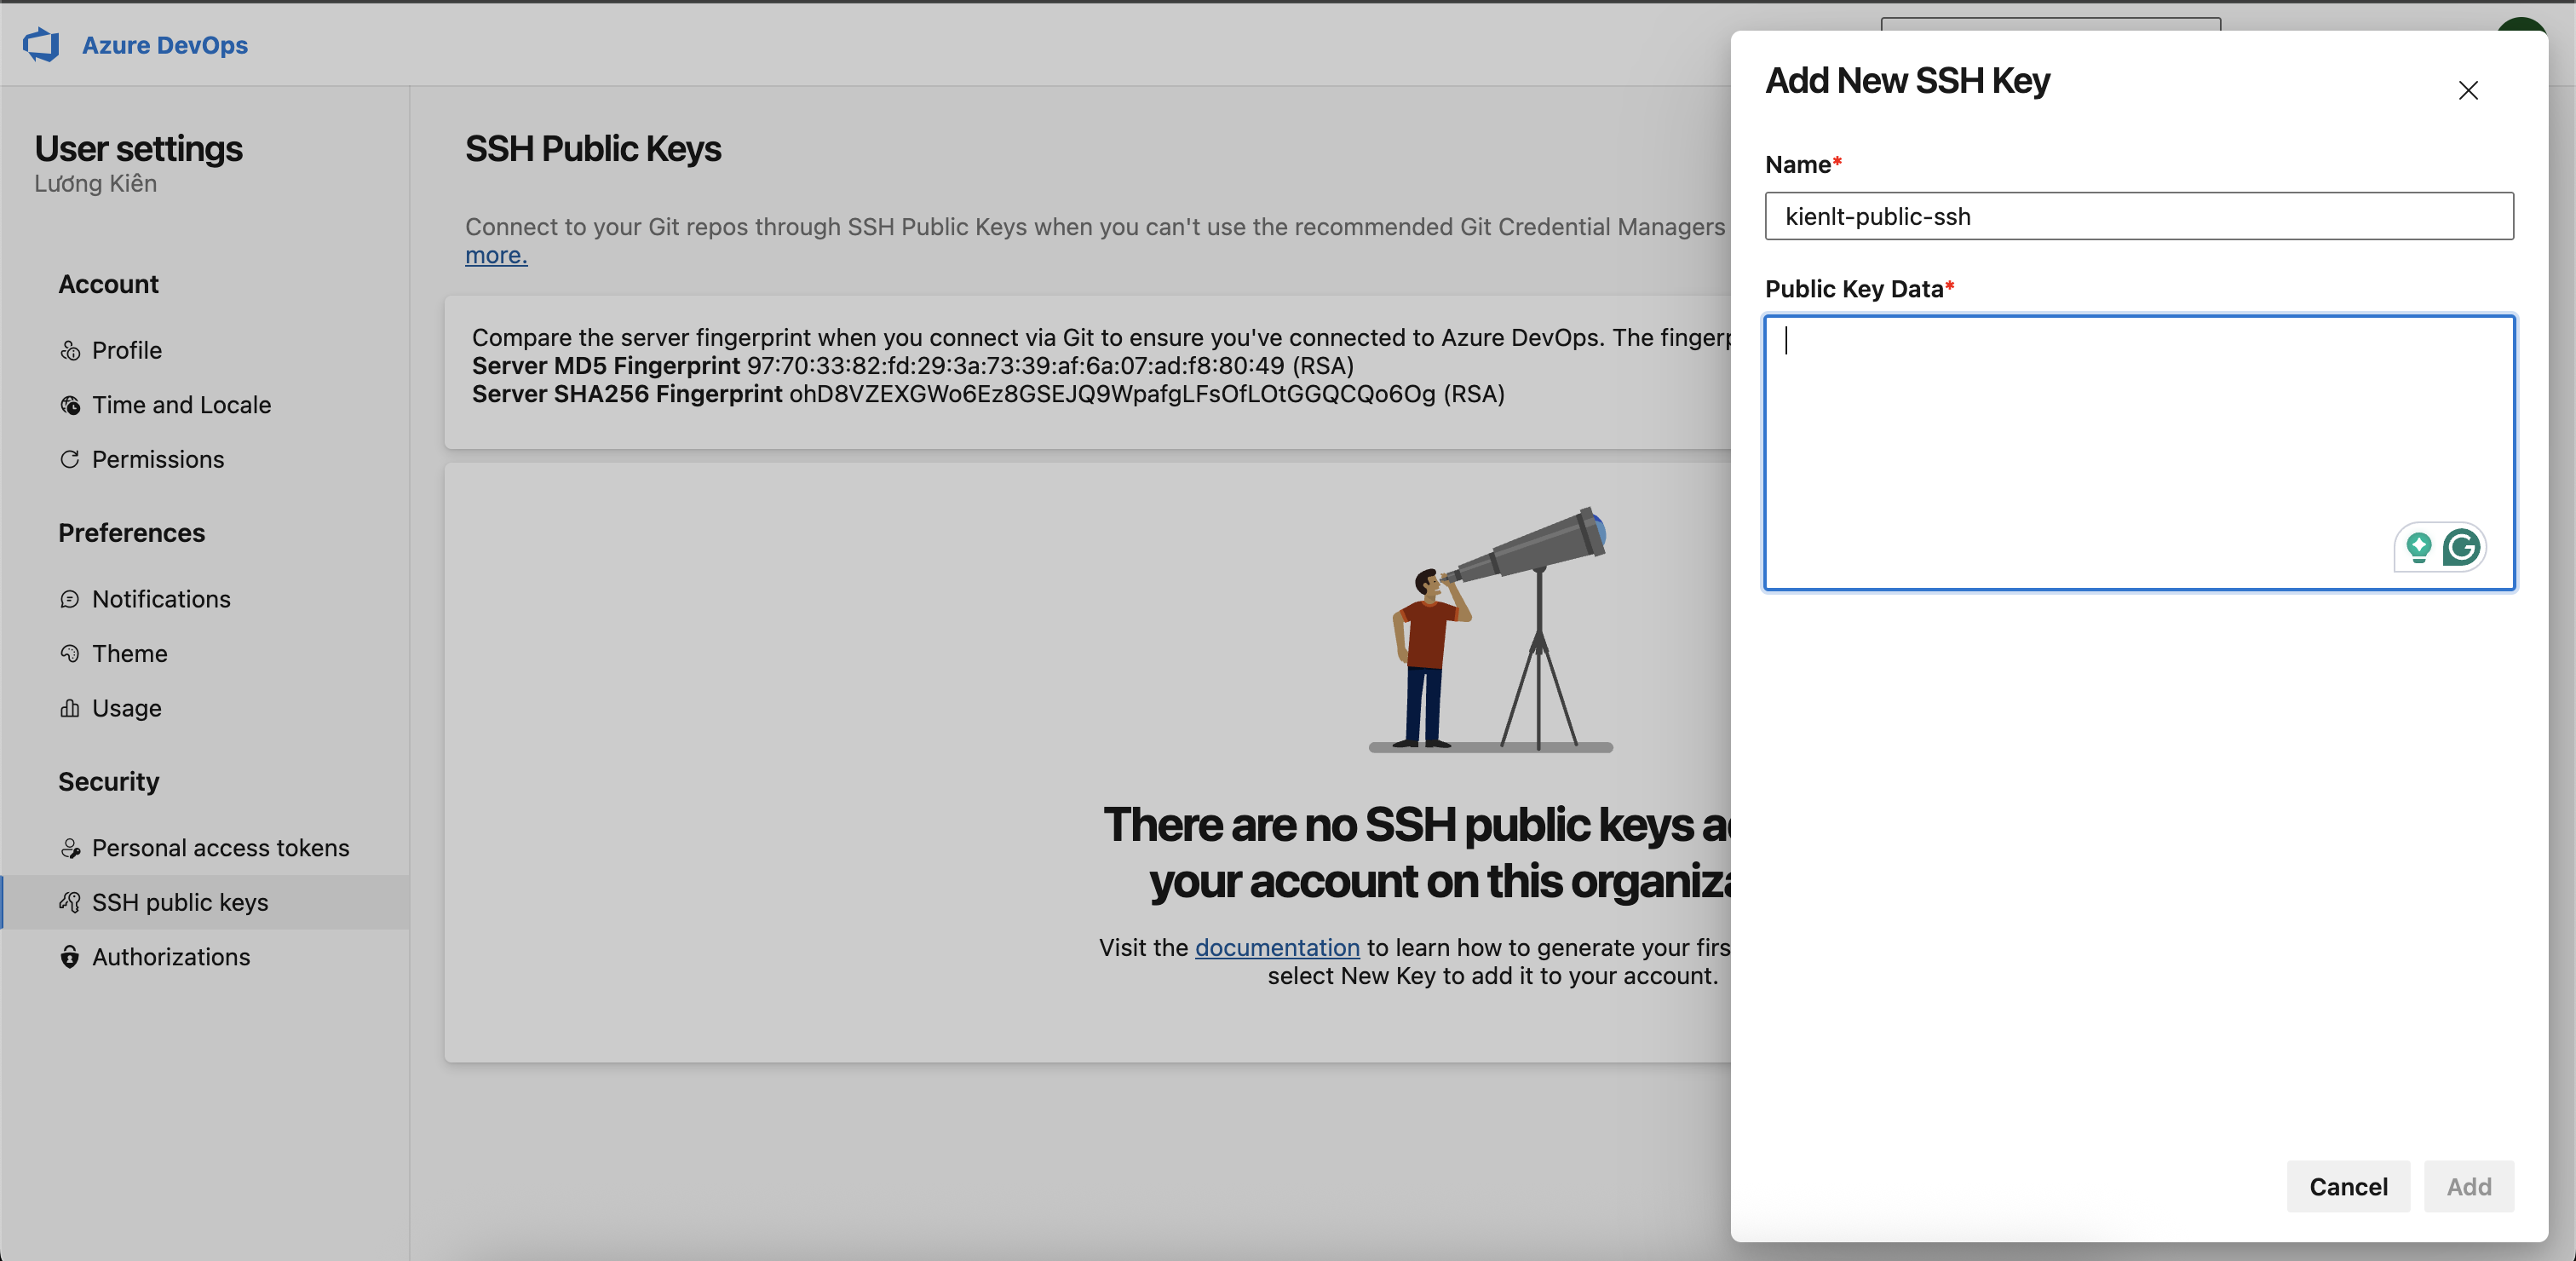This screenshot has height=1261, width=2576.
Task: Click the Security section header
Action: 108,782
